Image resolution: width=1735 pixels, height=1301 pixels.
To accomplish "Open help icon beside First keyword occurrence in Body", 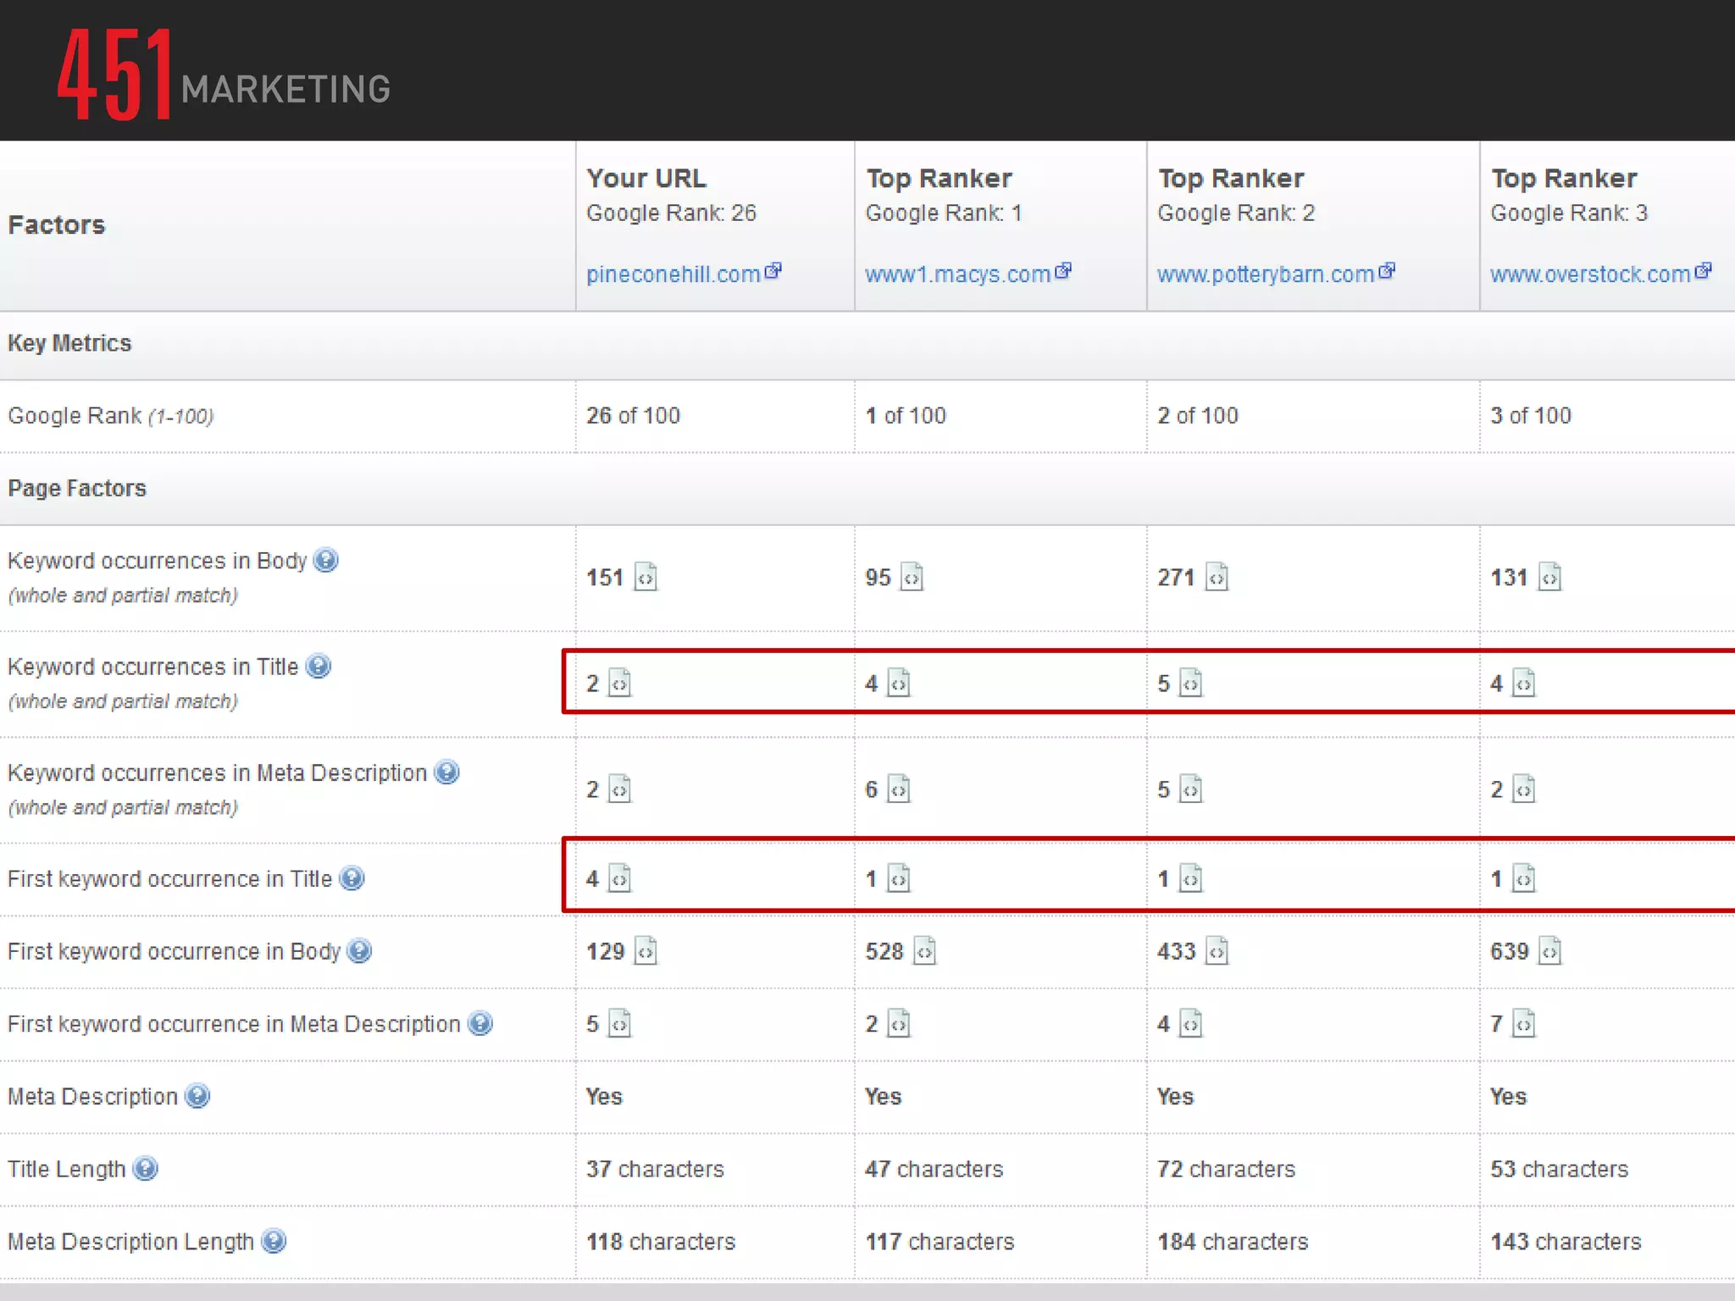I will point(359,950).
